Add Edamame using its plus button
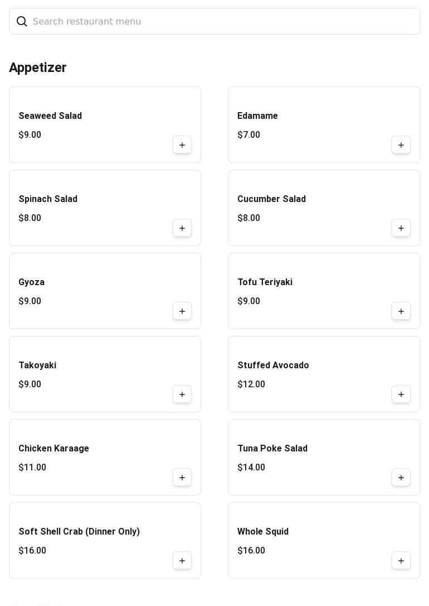429x606 pixels. click(401, 145)
